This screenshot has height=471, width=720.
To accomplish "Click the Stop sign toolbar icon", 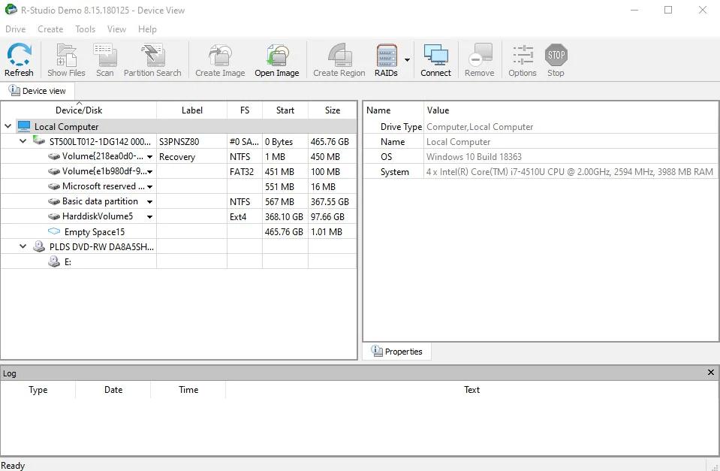I will [x=556, y=55].
